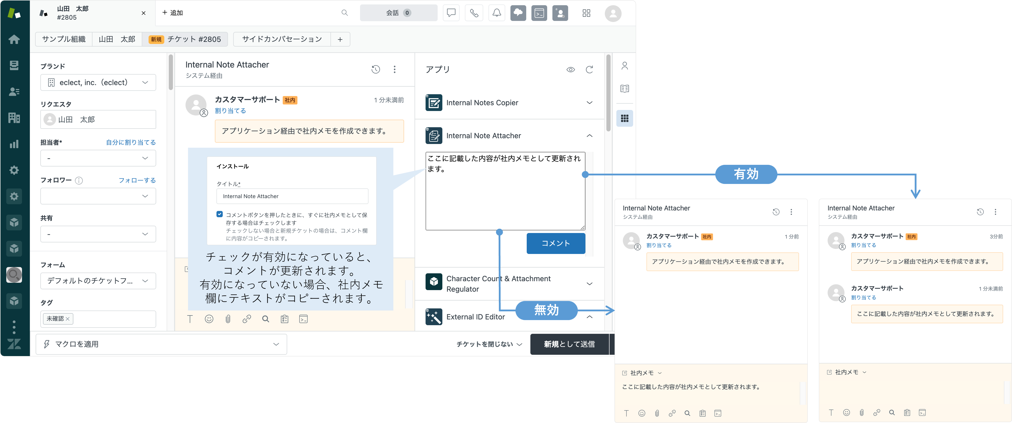Click the search icon in top bar
Image resolution: width=1012 pixels, height=423 pixels.
[x=345, y=13]
